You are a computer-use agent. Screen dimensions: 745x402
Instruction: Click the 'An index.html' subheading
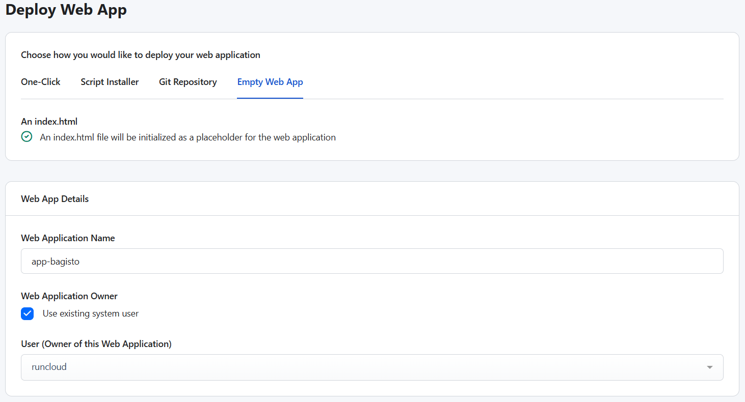coord(49,122)
